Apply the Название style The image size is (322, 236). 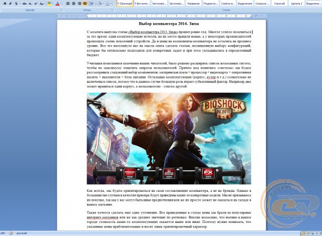pos(194,4)
